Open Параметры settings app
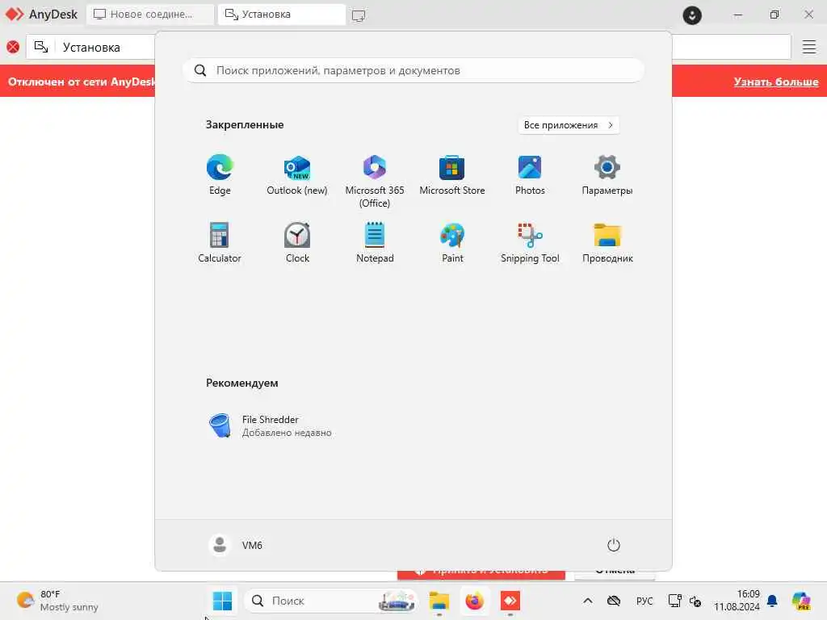 [607, 175]
